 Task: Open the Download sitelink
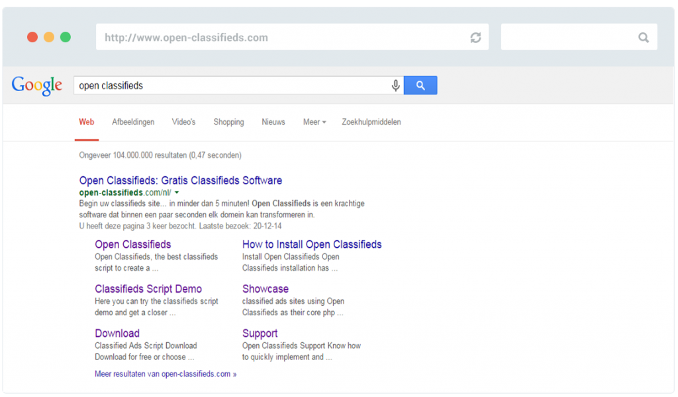pyautogui.click(x=117, y=333)
